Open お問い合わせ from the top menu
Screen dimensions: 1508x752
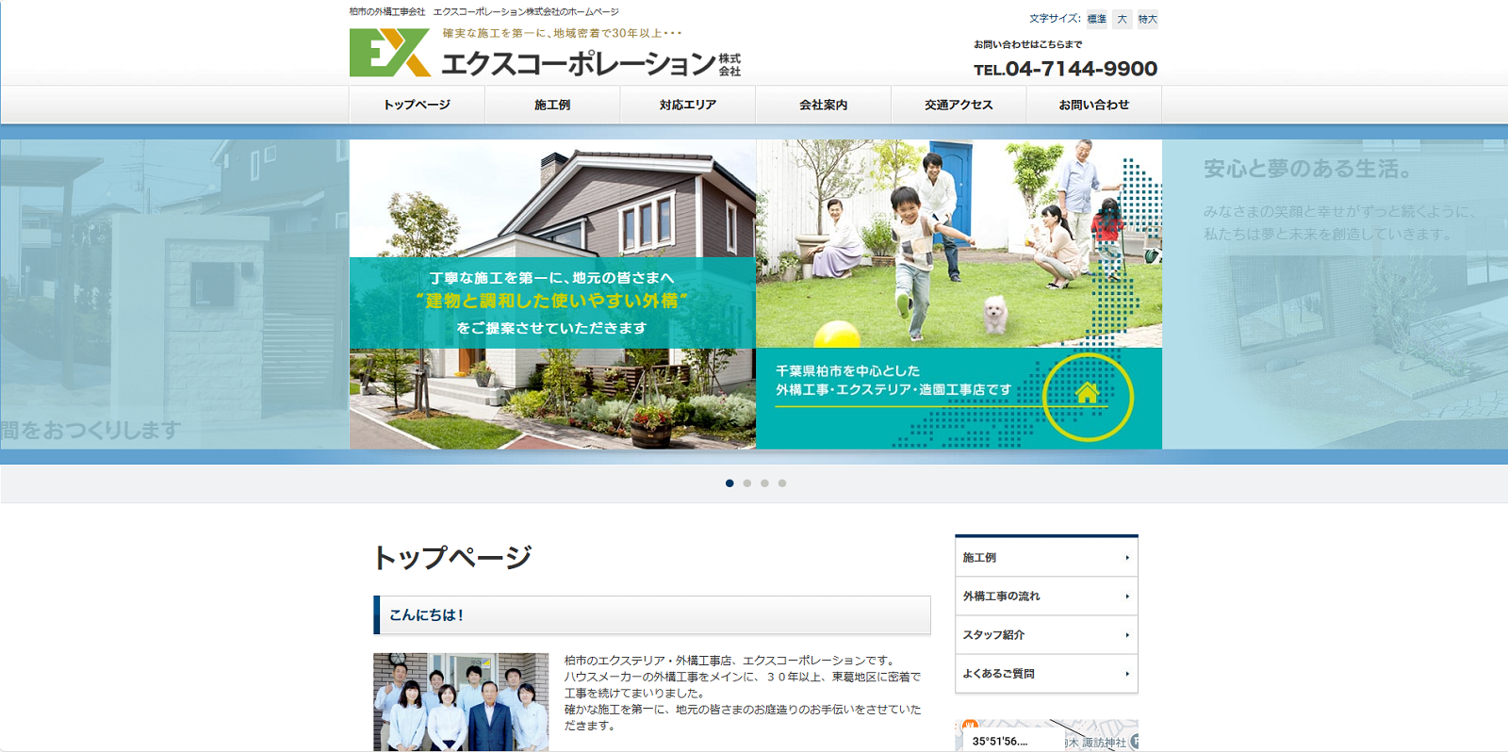tap(1093, 105)
